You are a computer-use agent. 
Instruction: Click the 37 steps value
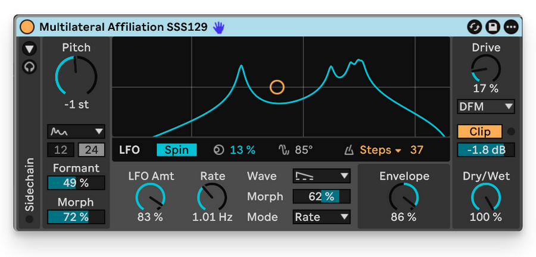[x=417, y=150]
